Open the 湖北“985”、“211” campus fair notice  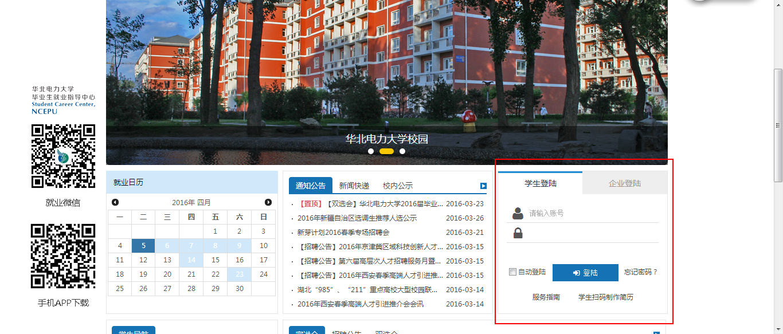[367, 290]
